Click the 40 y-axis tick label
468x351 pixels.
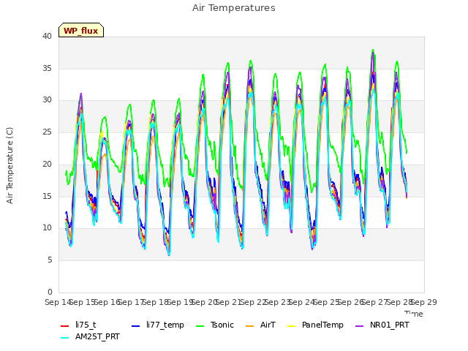coord(47,36)
